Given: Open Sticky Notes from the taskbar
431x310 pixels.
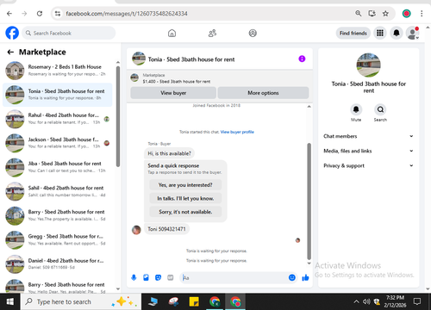Looking at the screenshot, I should pos(194,301).
